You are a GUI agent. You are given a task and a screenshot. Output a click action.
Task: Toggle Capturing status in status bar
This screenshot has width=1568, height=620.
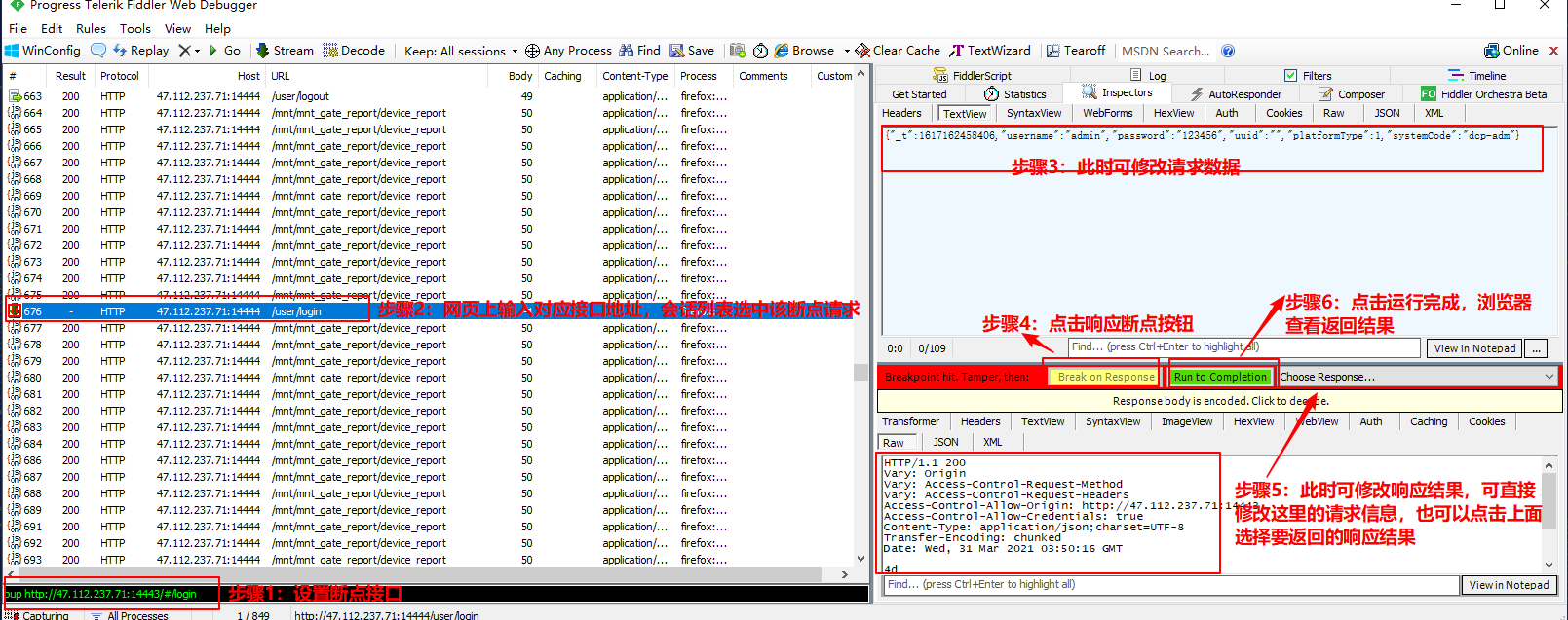[x=37, y=615]
